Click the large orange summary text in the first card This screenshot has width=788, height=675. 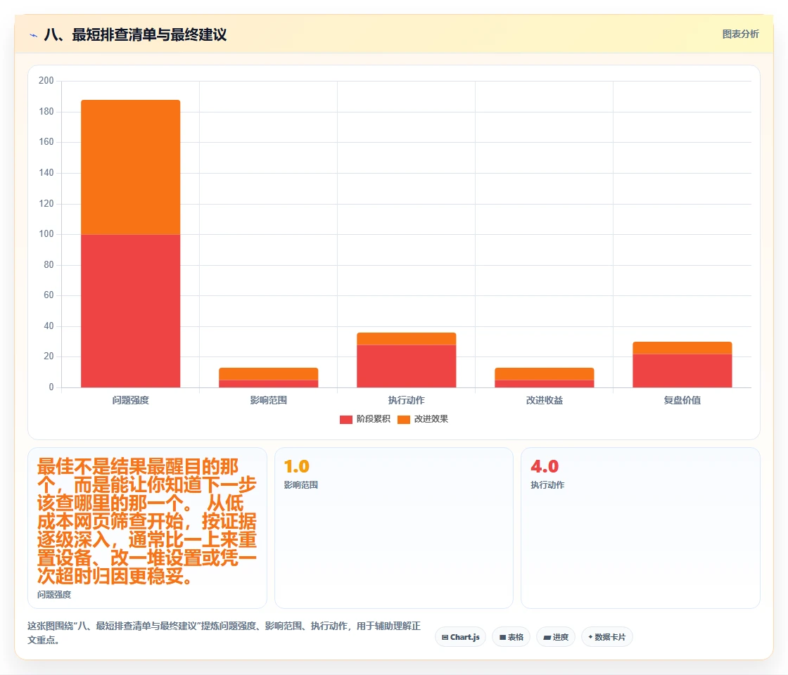[147, 521]
